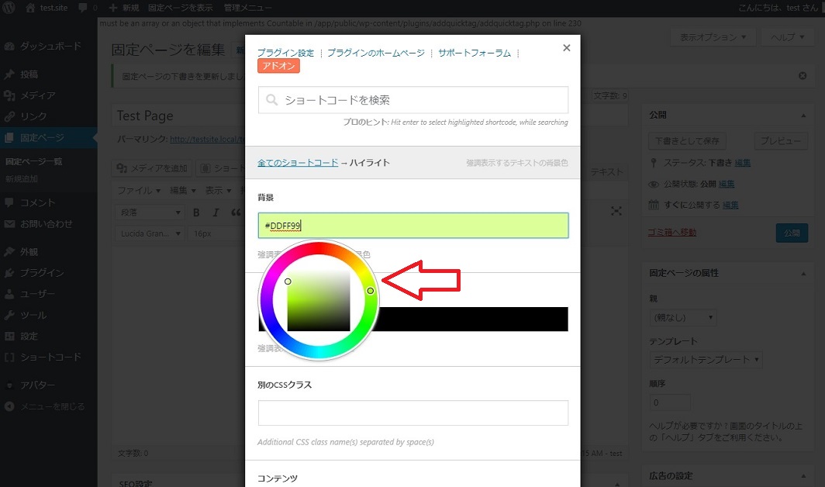Click the アドオン button

tap(278, 67)
